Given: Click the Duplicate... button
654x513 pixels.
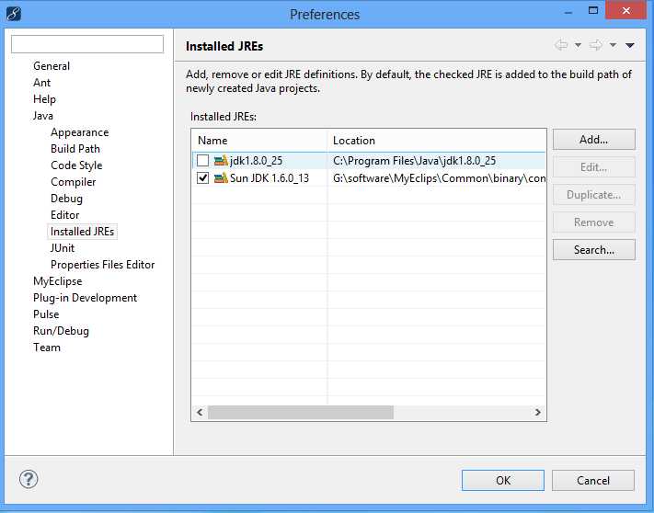Looking at the screenshot, I should click(594, 195).
